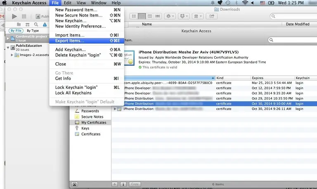Select the Passwords category icon
The image size is (317, 189).
77,111
